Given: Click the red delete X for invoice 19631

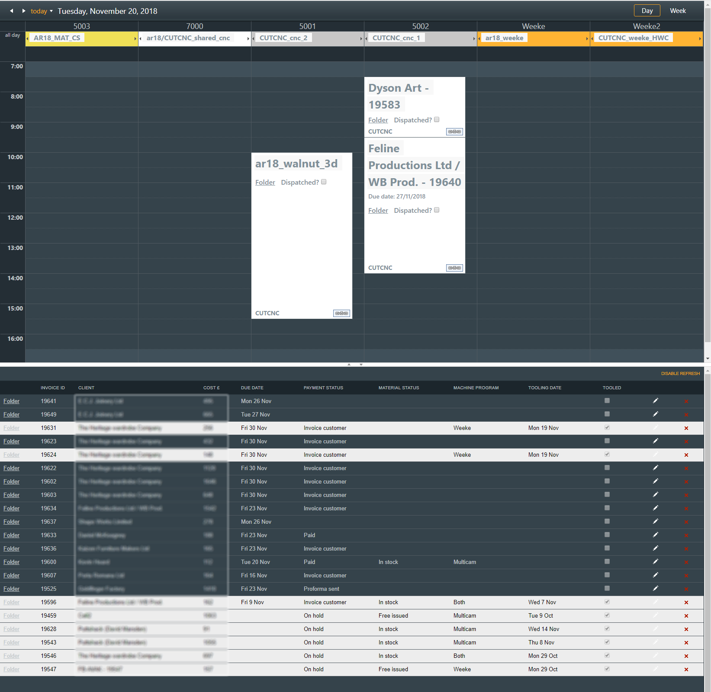Looking at the screenshot, I should tap(686, 428).
